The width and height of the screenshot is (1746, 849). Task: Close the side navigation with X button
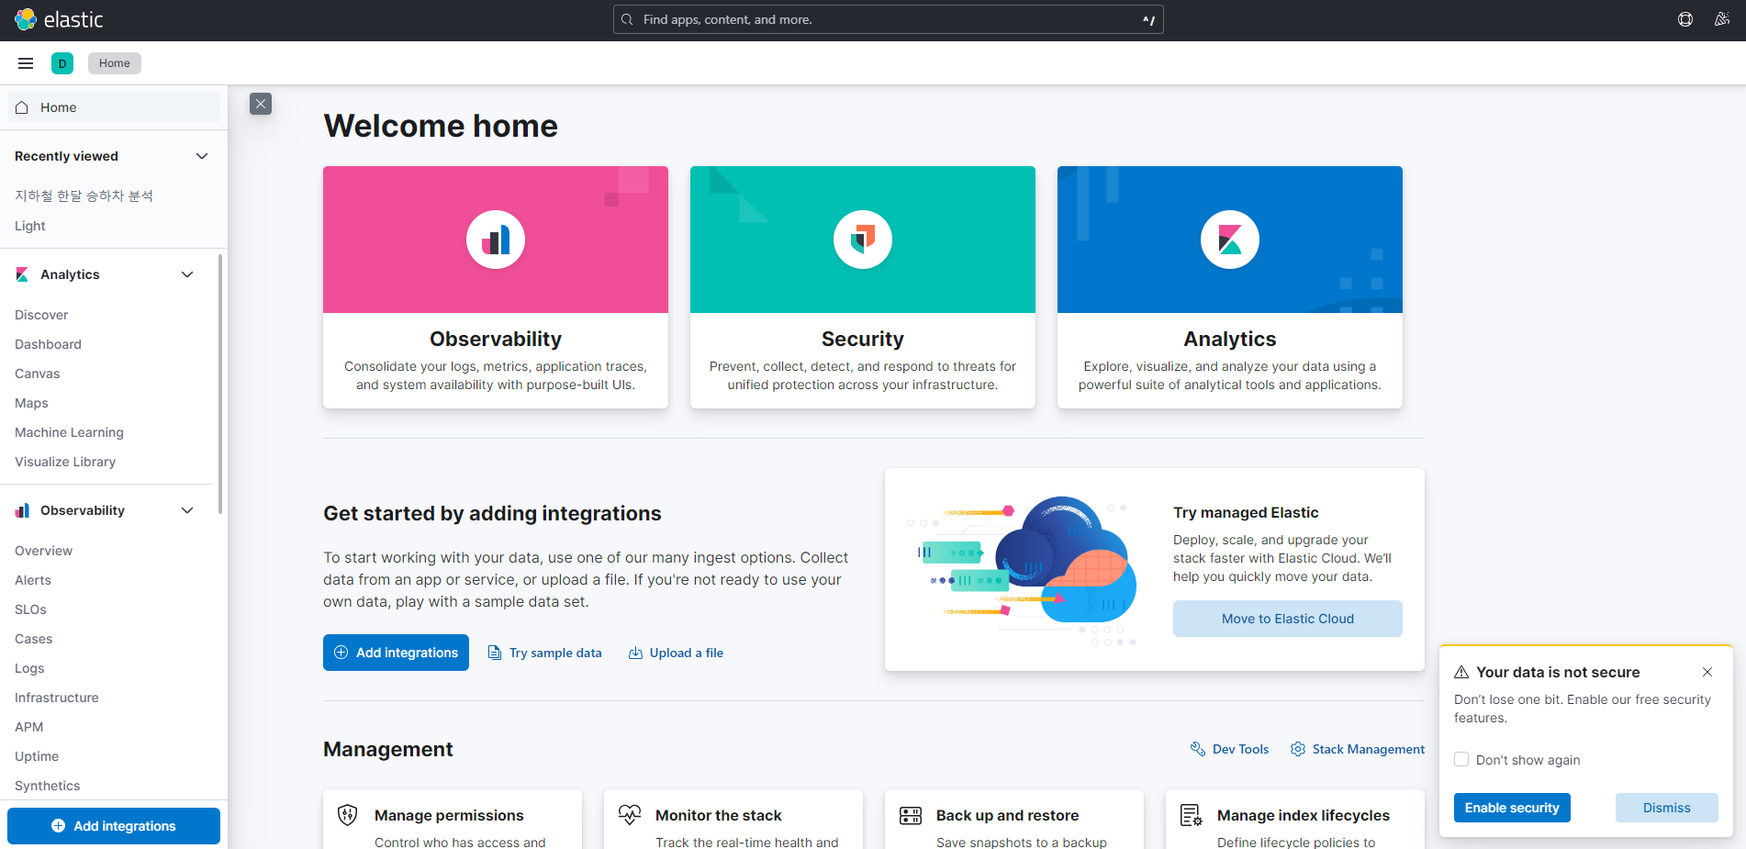point(261,104)
